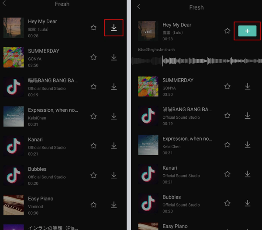Download Bubbles track in left panel
This screenshot has height=230, width=262.
point(114,175)
